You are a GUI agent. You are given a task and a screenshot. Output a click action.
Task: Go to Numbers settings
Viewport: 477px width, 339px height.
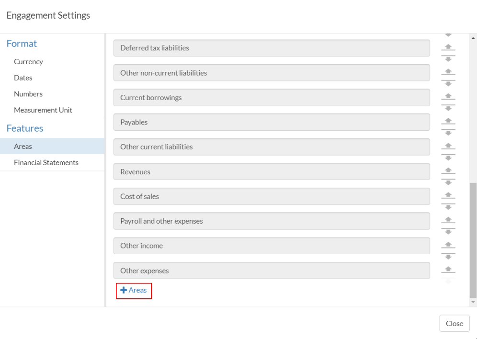28,94
